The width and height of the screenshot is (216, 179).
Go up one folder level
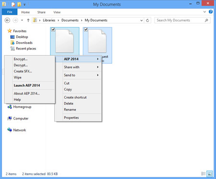[x=28, y=20]
